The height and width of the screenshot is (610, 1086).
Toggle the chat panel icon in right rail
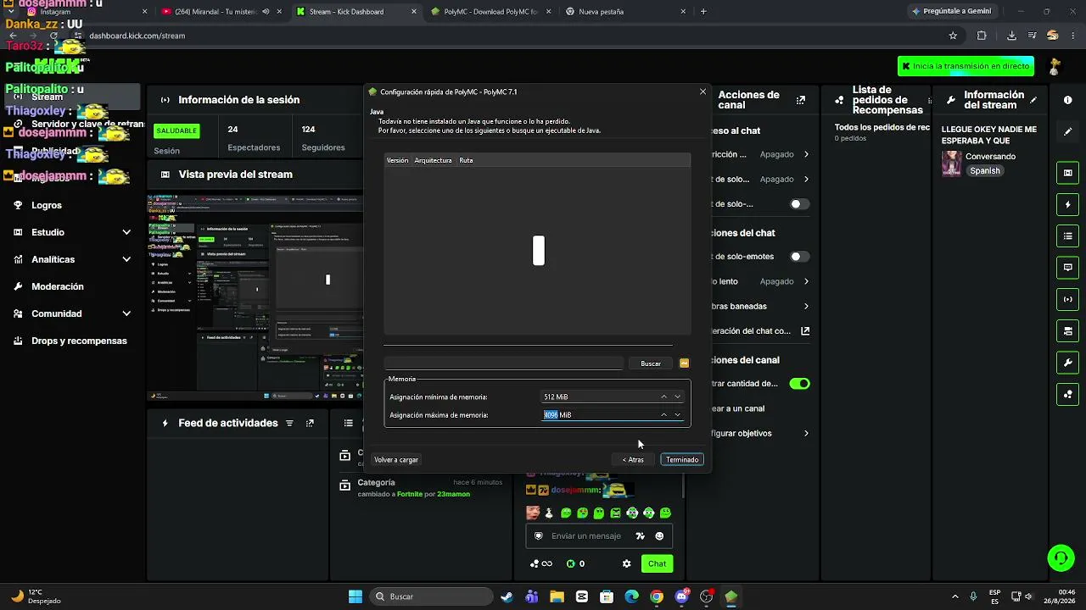(x=1068, y=268)
